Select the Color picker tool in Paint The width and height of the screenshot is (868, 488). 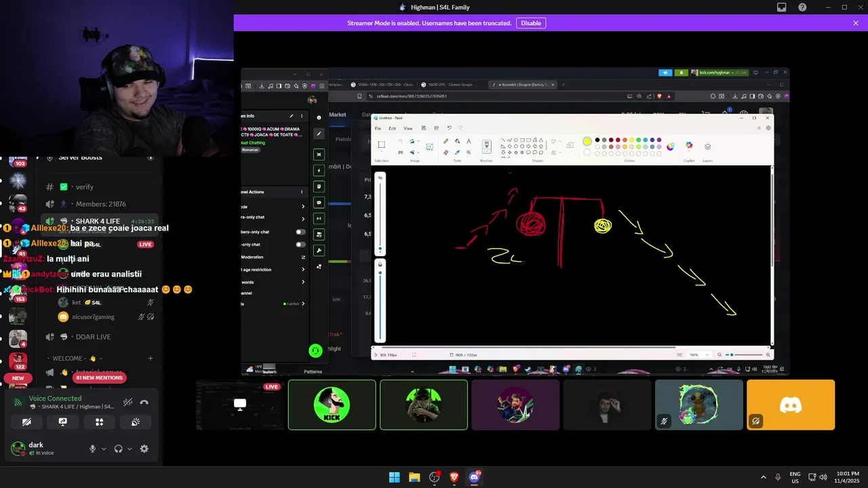457,152
